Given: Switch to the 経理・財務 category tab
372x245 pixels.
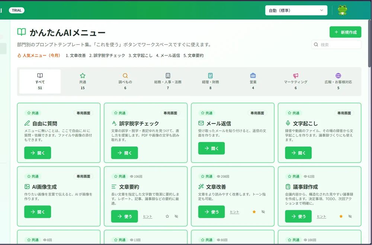Looking at the screenshot, I should pyautogui.click(x=211, y=81).
